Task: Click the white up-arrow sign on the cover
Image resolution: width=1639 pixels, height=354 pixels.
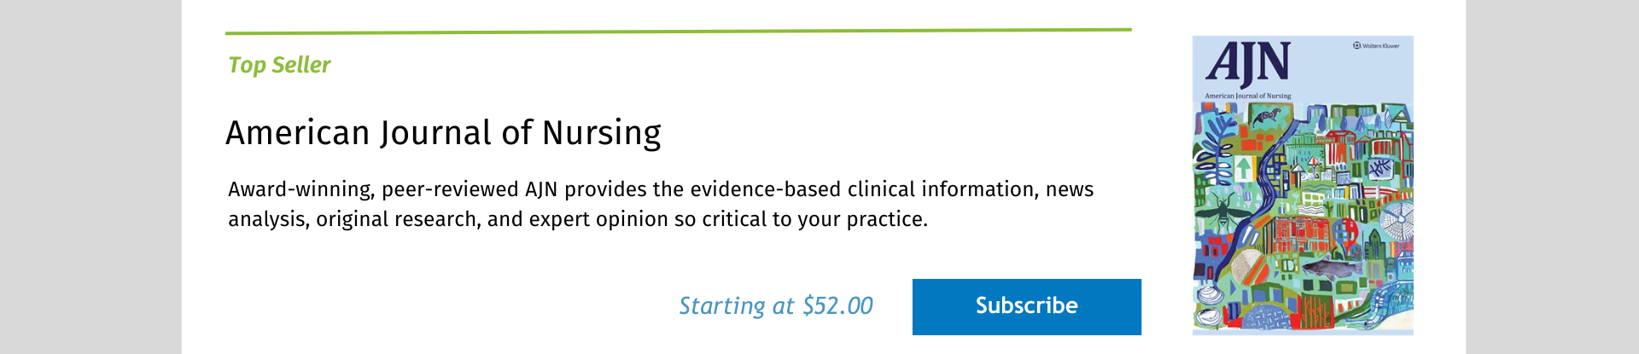Action: (1243, 168)
